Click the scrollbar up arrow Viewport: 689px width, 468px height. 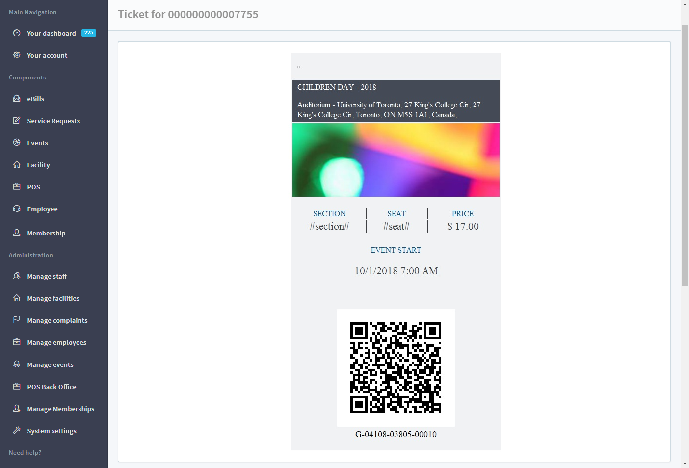685,4
